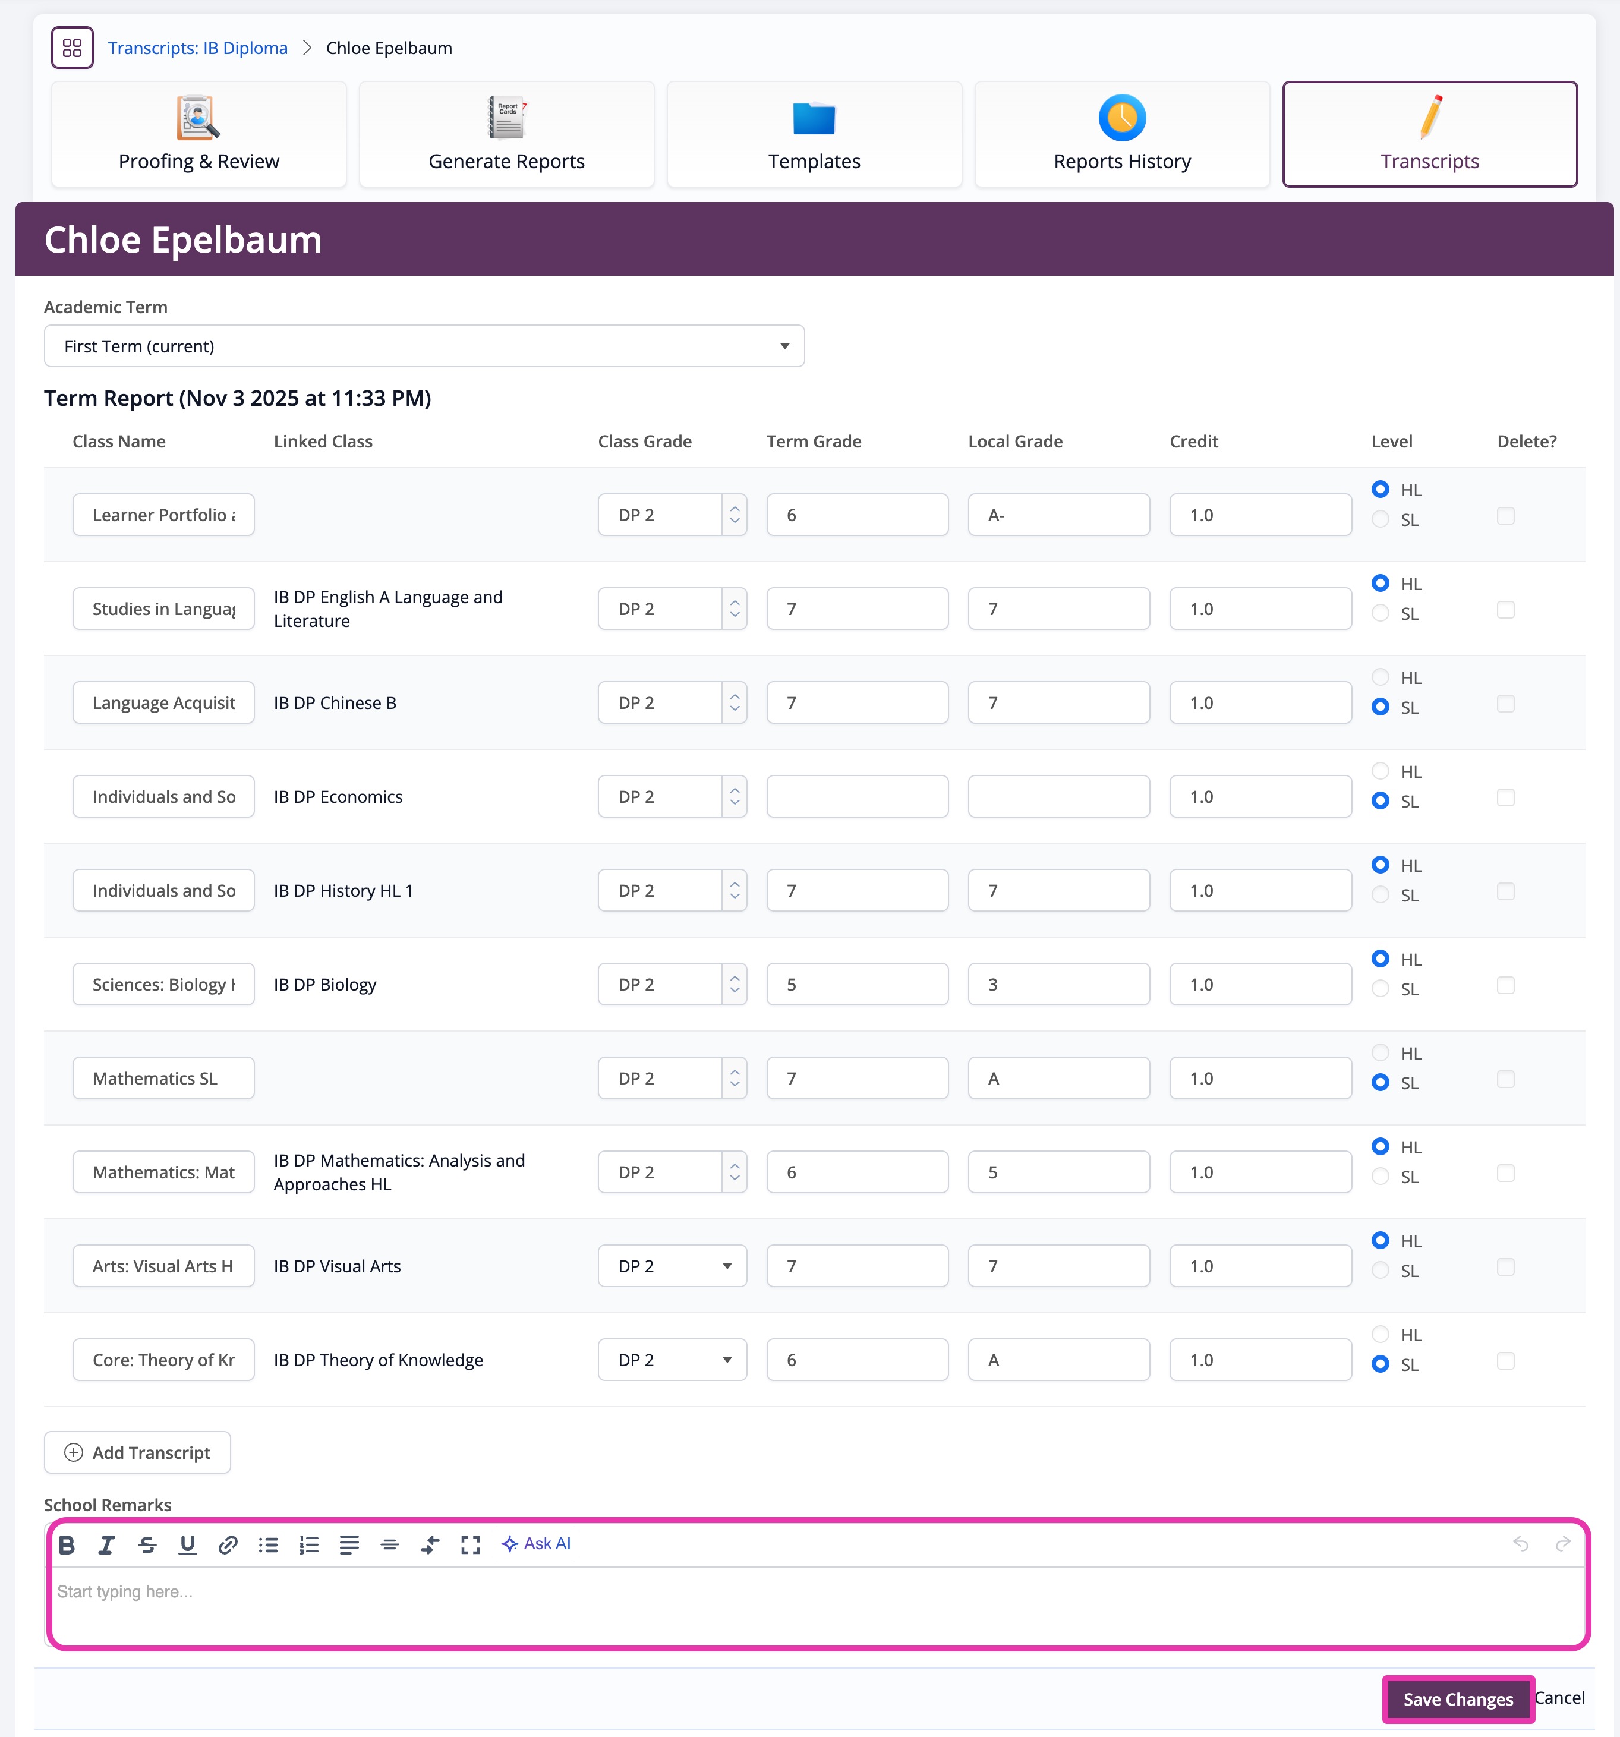Open the Academic Term dropdown

(x=424, y=346)
